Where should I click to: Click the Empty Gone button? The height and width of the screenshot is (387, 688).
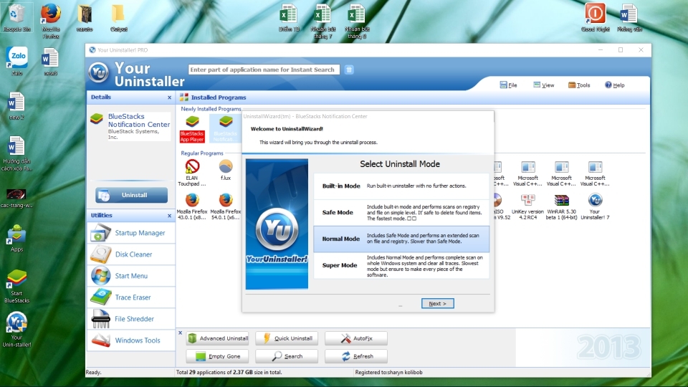217,356
